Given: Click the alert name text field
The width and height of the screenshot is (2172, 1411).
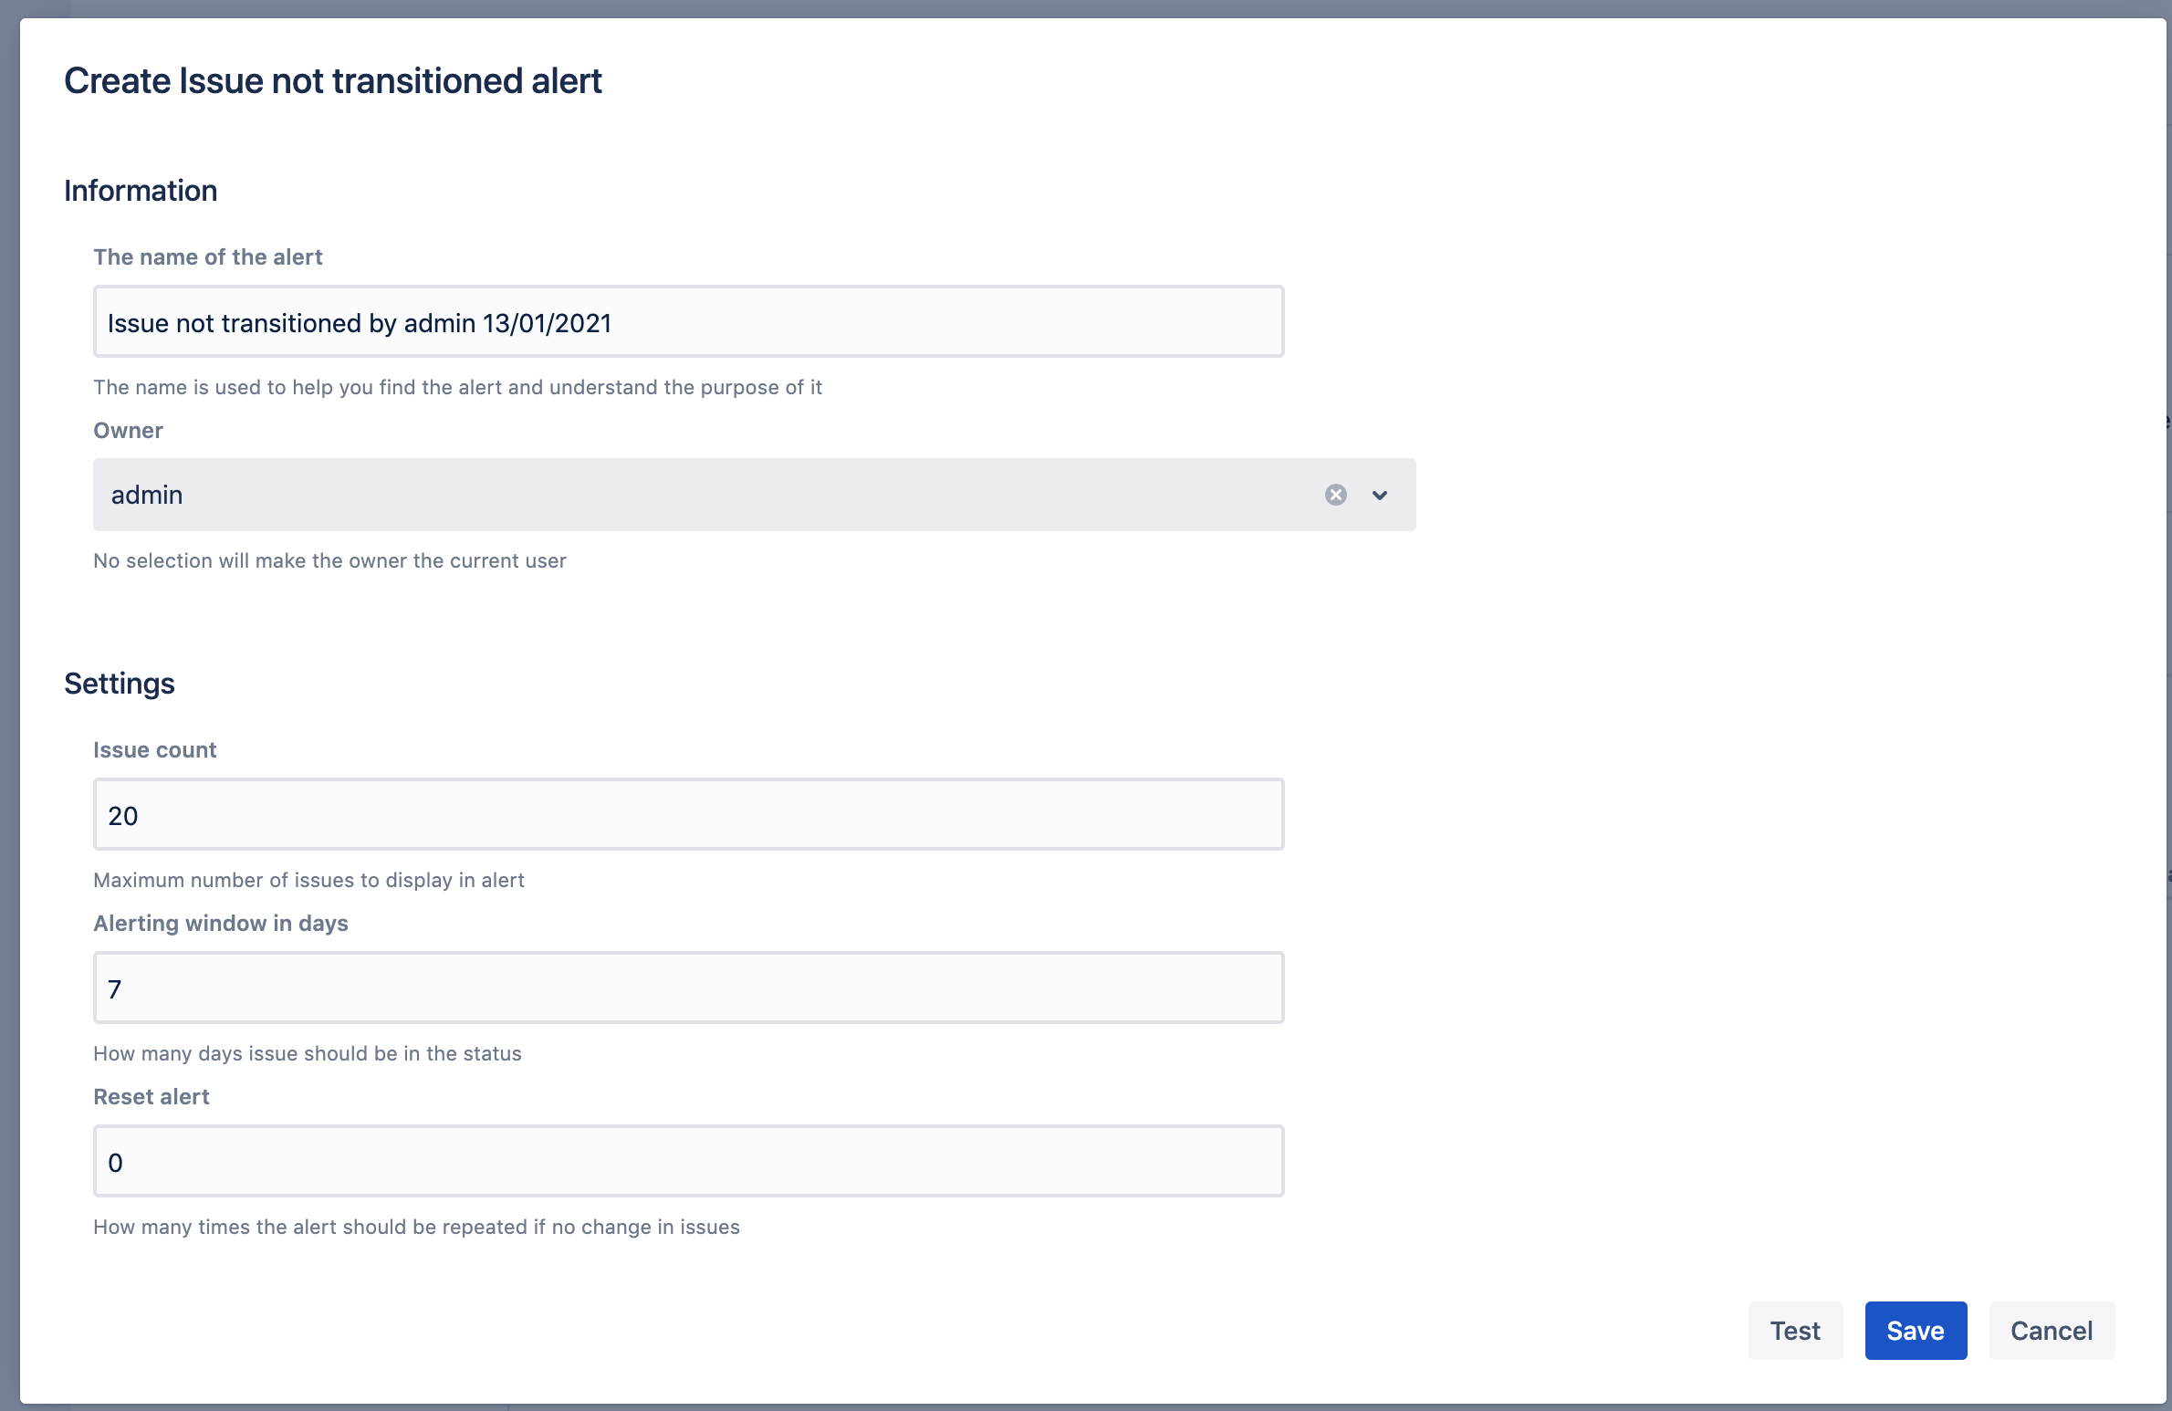Looking at the screenshot, I should (688, 322).
